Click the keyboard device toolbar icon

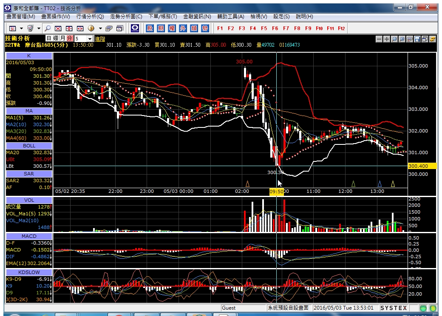(109, 28)
